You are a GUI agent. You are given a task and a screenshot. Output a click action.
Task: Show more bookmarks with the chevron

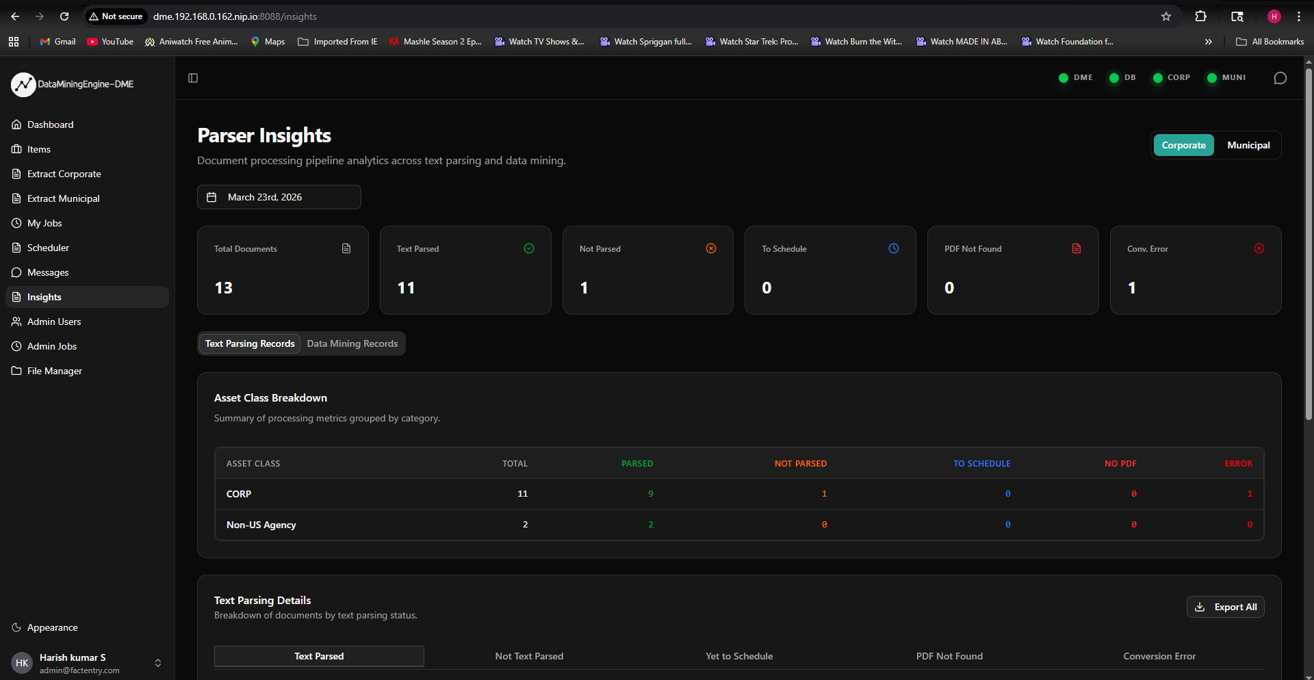tap(1208, 42)
